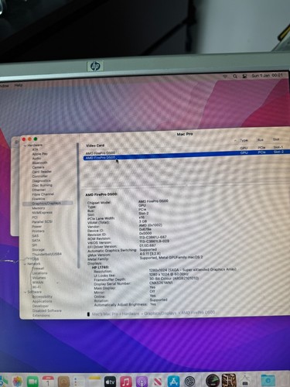Select Apple Pay in the sidebar
290x387 pixels.
(39, 154)
